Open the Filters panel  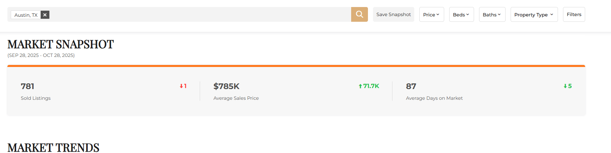coord(574,14)
